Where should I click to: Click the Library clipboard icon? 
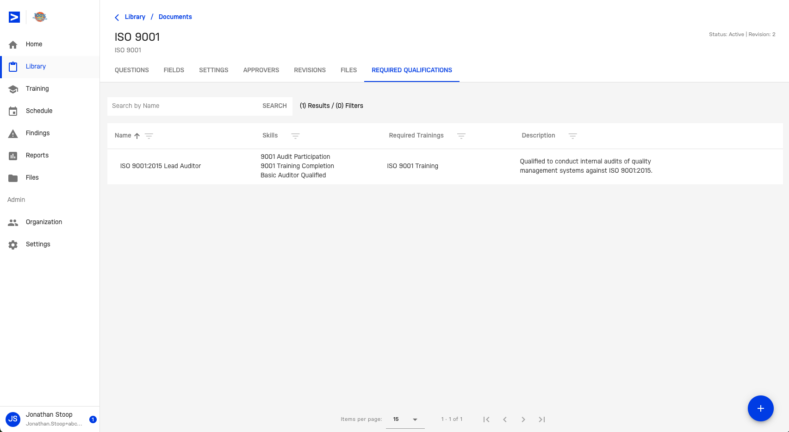pyautogui.click(x=13, y=67)
